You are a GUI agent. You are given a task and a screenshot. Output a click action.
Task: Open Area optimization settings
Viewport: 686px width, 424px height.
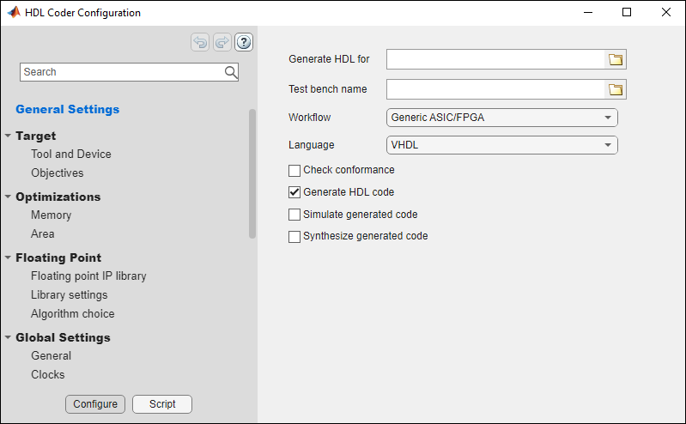42,234
